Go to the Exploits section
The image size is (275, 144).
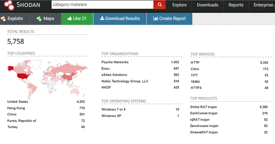[15, 19]
